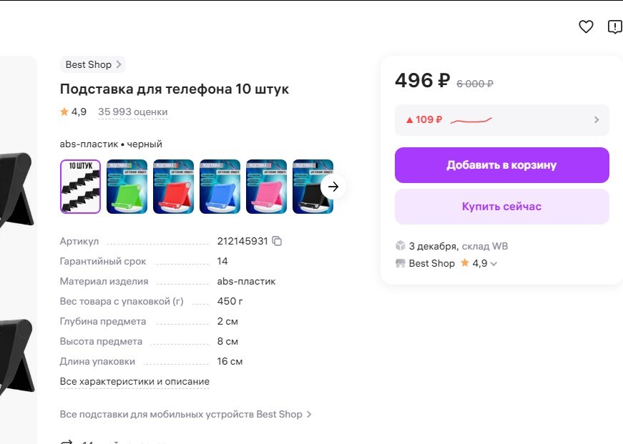Screen dimensions: 623x444
Task: Copy the article number 212145931
Action: 278,241
